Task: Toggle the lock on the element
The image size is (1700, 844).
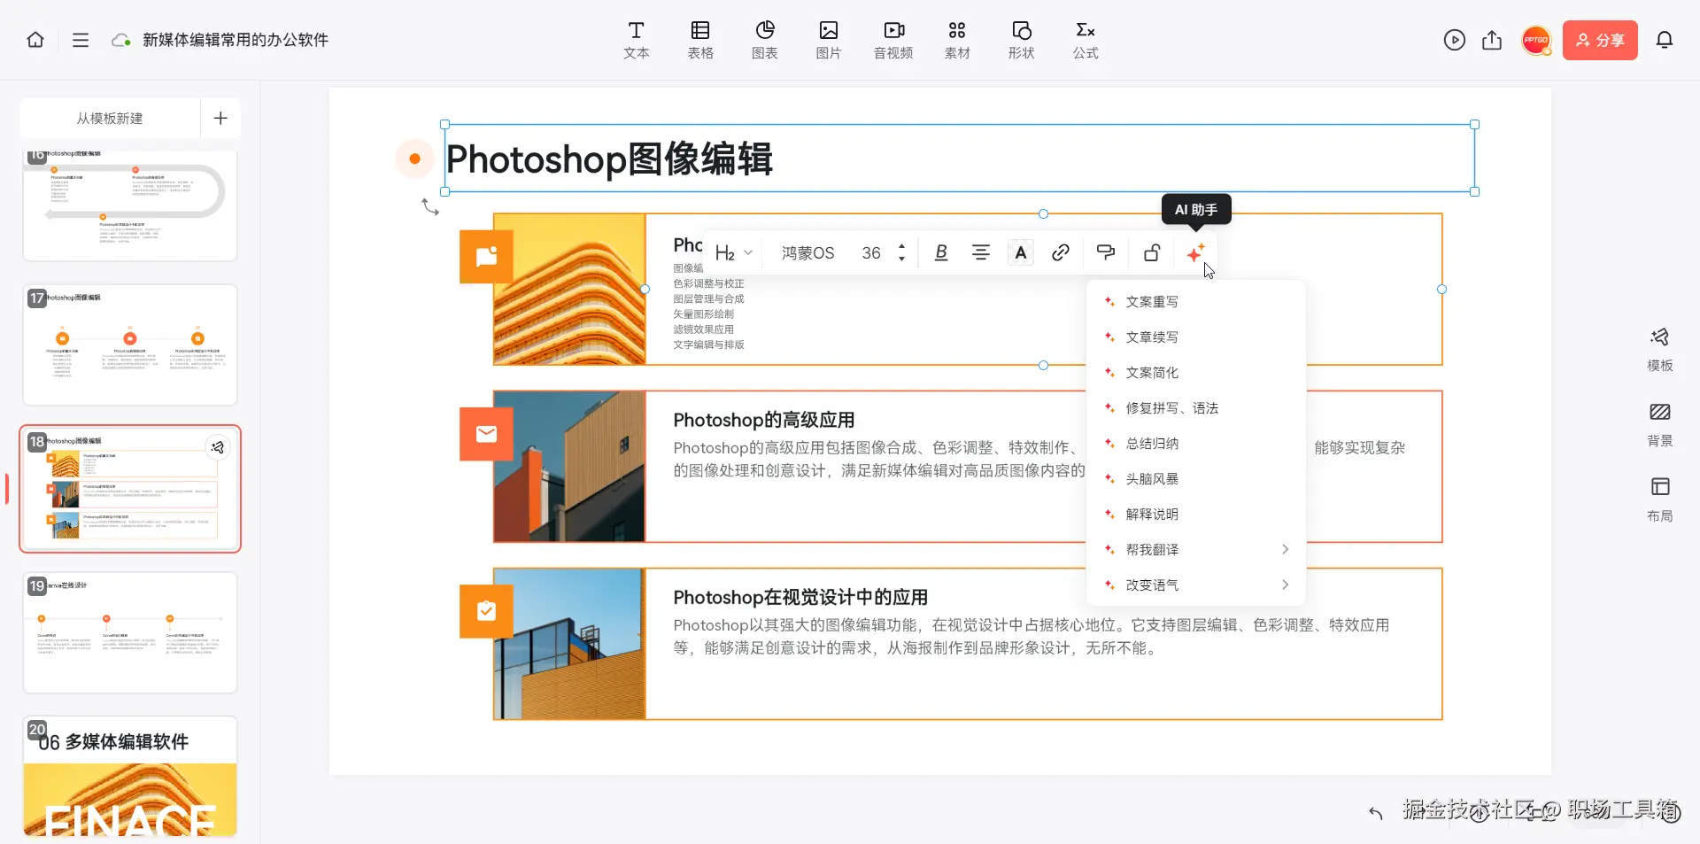Action: 1152,253
